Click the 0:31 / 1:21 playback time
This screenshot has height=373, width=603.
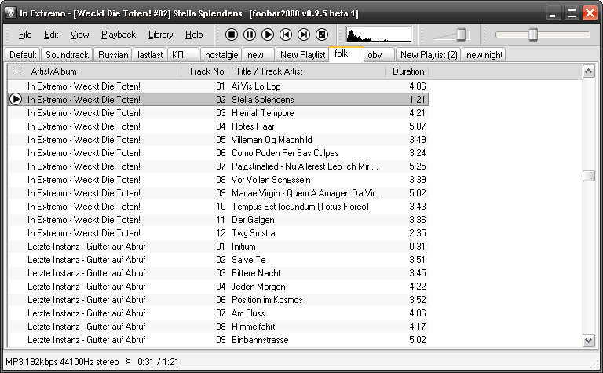[x=158, y=362]
